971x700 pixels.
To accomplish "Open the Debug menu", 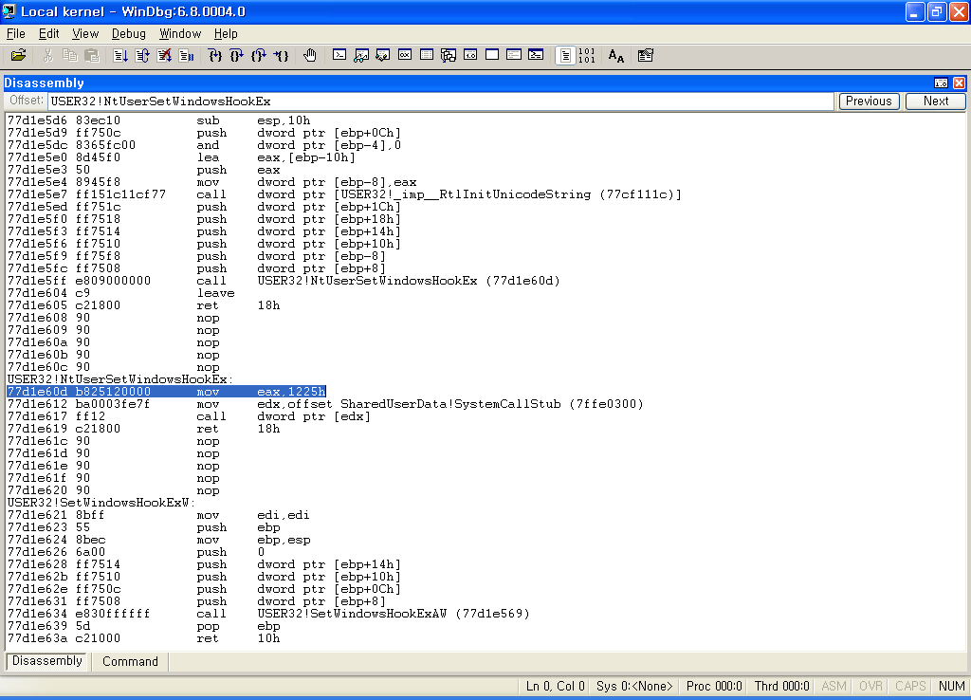I will pyautogui.click(x=129, y=33).
